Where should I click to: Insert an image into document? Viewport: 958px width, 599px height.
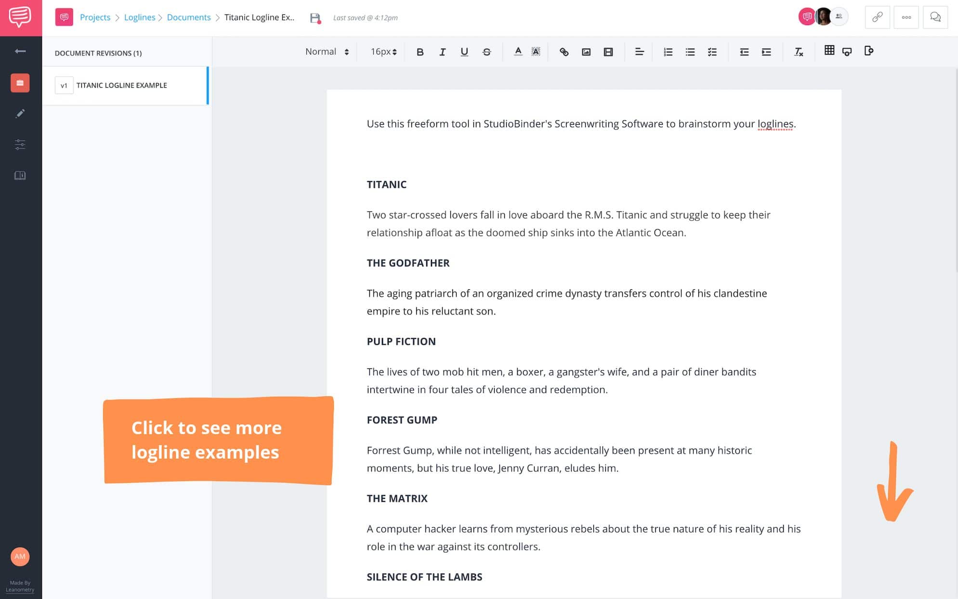585,51
